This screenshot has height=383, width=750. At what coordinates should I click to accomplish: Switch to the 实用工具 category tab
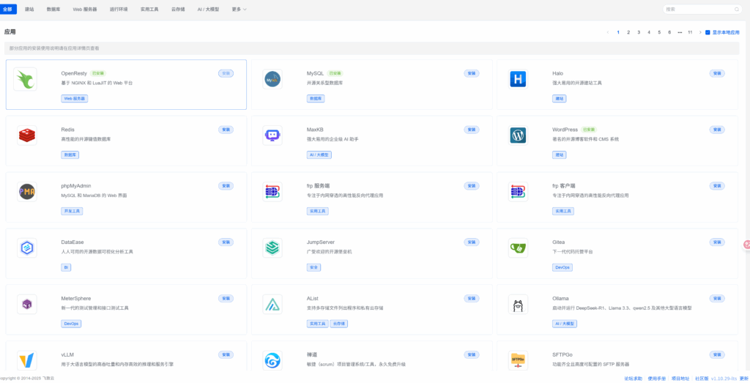point(149,9)
